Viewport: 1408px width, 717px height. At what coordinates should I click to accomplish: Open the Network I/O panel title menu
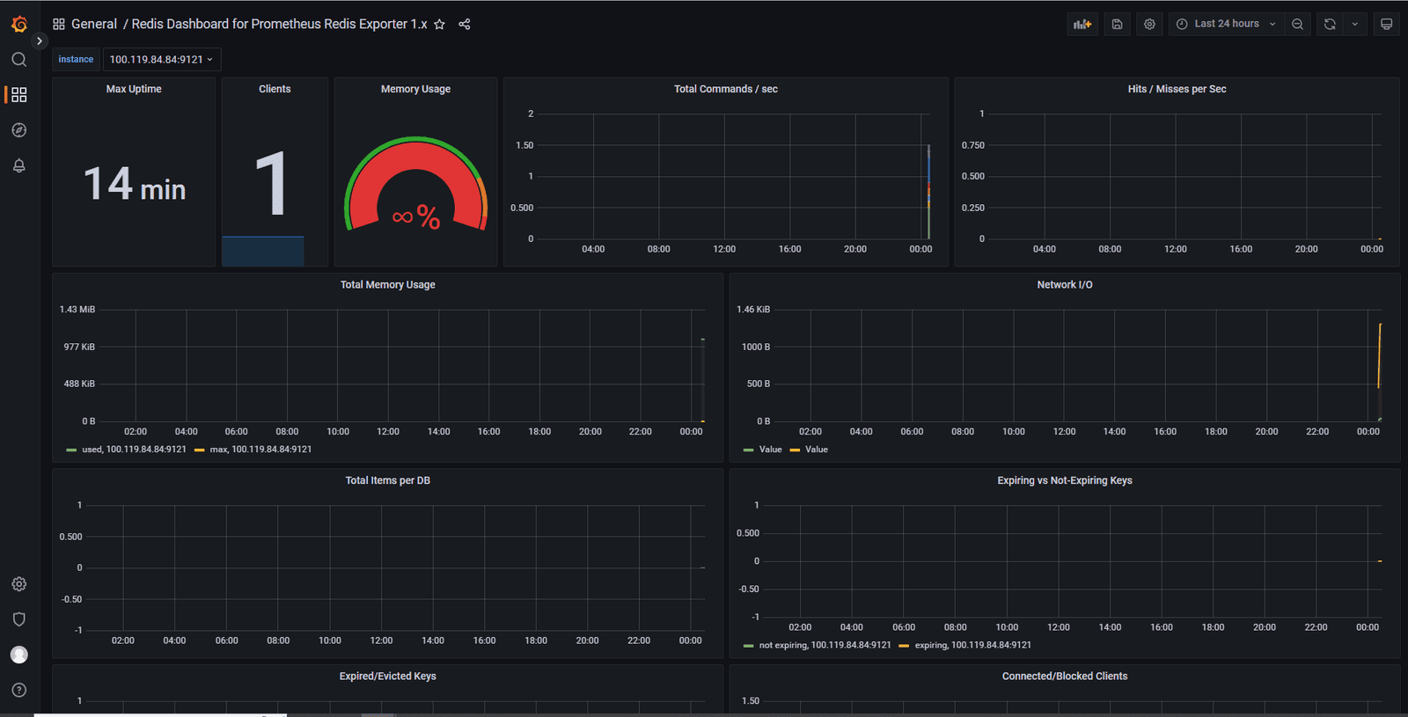pyautogui.click(x=1064, y=285)
